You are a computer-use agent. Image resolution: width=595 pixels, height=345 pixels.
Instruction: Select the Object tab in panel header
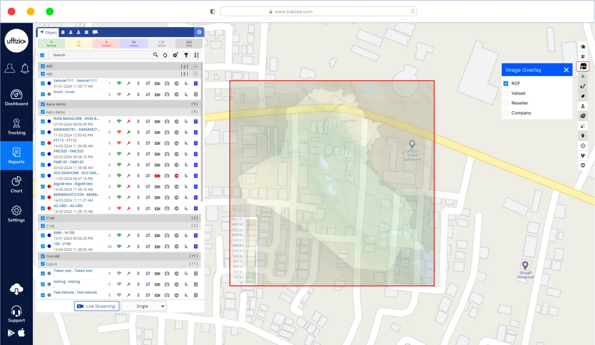(x=48, y=33)
